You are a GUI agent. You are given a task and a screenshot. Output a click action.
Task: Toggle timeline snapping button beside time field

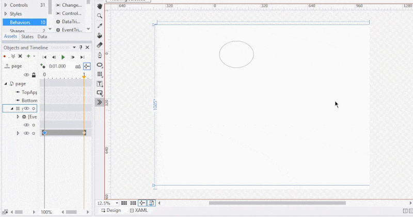87,66
